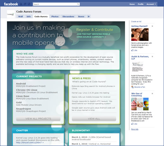The image size is (164, 146).
Task: Expand more tabs with double chevron
Action: click(89, 17)
